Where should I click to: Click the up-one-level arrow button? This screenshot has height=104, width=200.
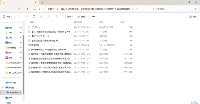click(x=19, y=9)
